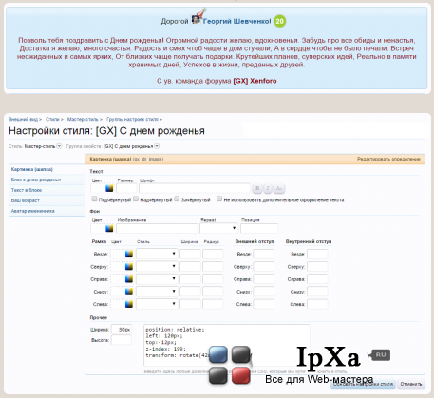Click the Отменить button
Screen dimensions: 434x398
411,384
